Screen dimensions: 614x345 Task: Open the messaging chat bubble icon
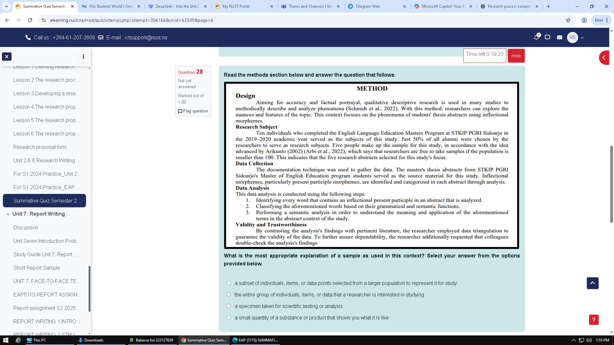[x=547, y=38]
